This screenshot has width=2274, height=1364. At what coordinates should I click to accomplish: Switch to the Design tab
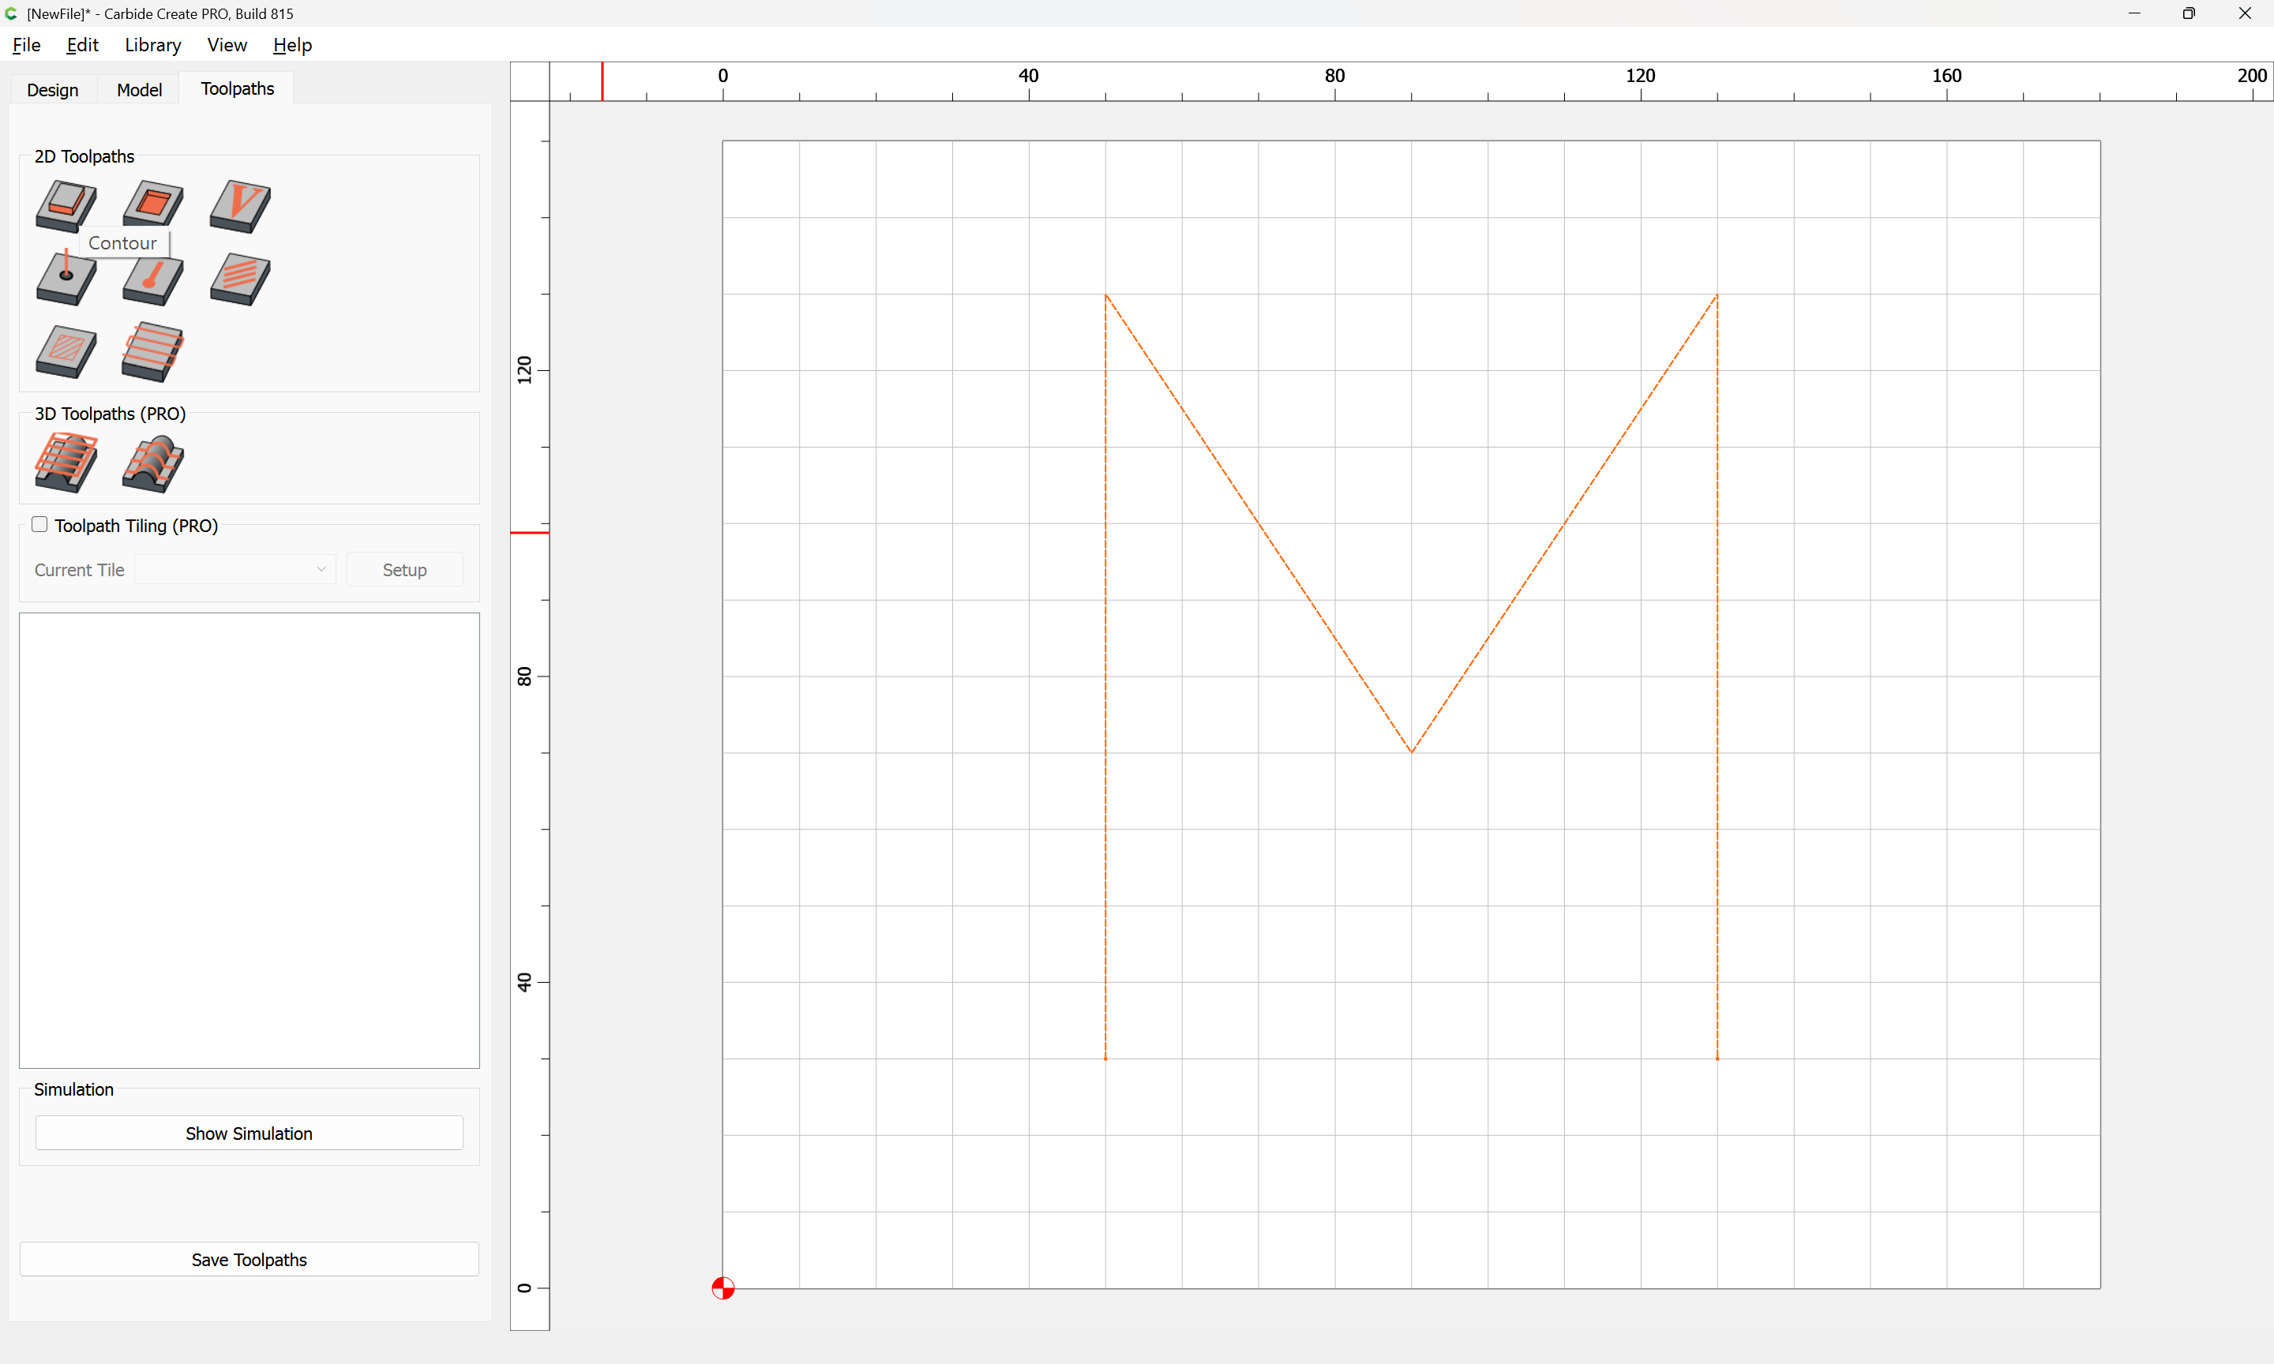pos(52,89)
